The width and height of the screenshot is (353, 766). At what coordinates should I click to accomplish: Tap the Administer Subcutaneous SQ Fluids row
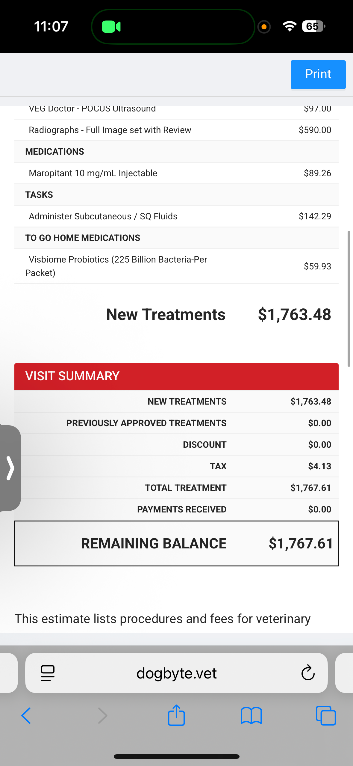point(176,216)
